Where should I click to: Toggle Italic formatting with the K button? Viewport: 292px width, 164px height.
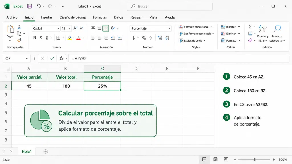pos(41,38)
